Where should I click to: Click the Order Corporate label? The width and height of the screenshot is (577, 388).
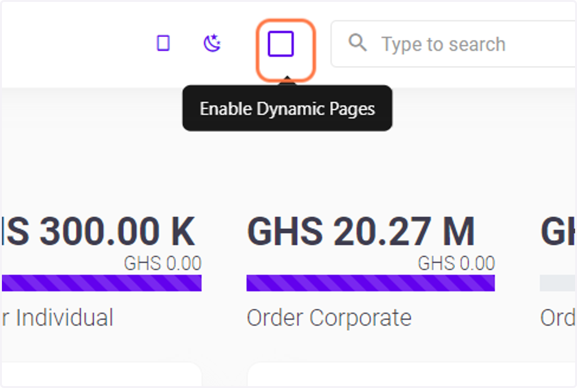tap(329, 318)
